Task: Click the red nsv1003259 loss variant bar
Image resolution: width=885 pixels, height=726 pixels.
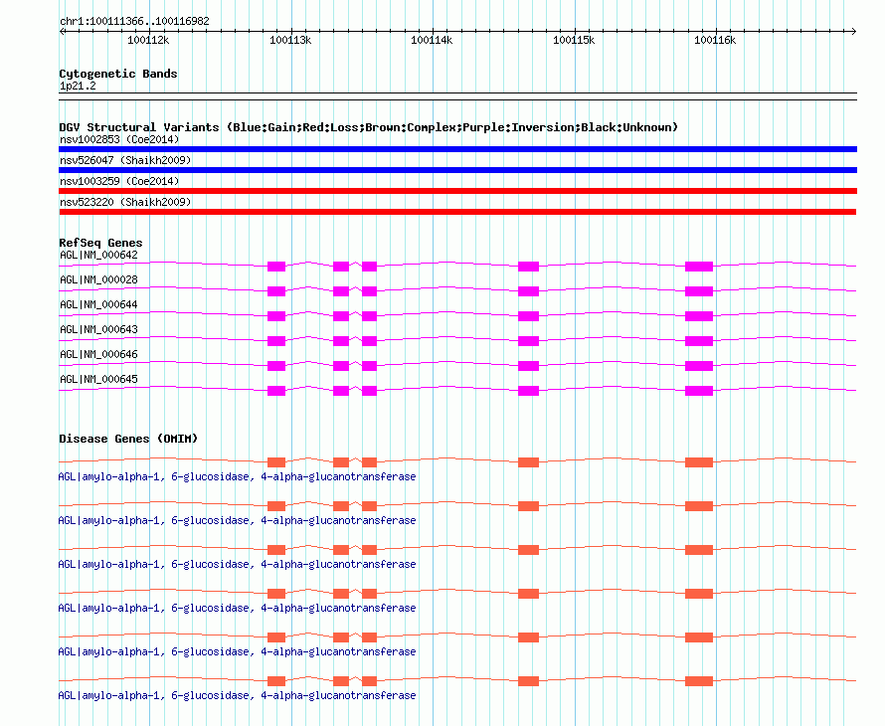Action: pos(457,191)
